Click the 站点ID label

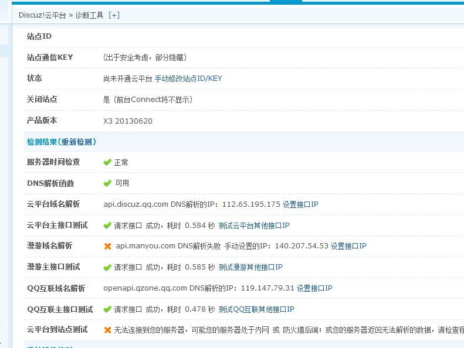39,36
